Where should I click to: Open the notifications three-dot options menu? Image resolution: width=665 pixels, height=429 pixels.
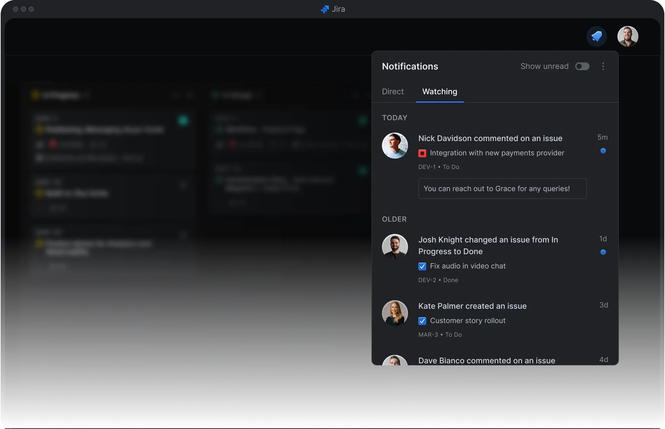tap(603, 66)
